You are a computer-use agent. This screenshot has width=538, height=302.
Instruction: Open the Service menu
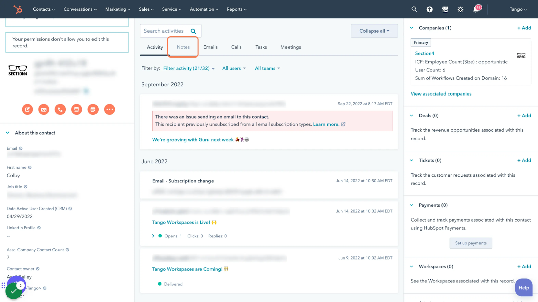[x=172, y=9]
